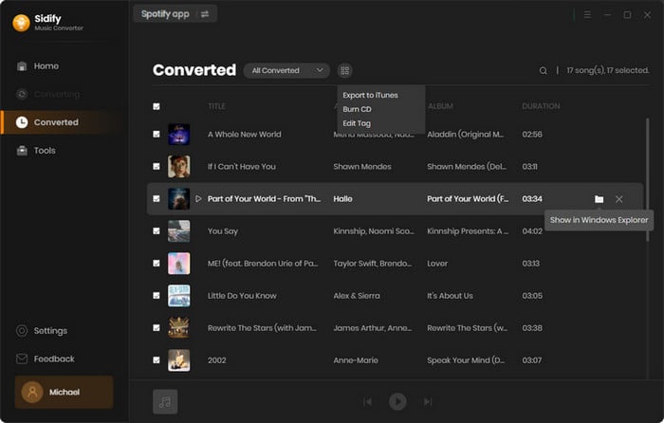
Task: Expand the All Converted filter dropdown
Action: click(x=286, y=70)
